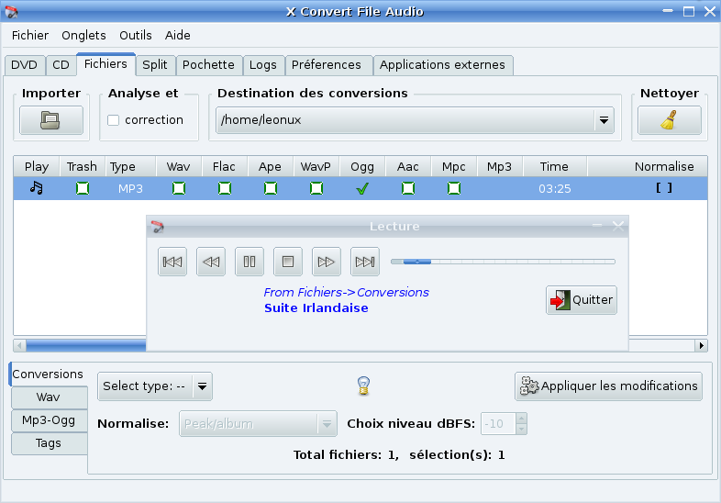Screen dimensions: 721x503
Task: Rewind playback in Lecture window
Action: [x=211, y=262]
